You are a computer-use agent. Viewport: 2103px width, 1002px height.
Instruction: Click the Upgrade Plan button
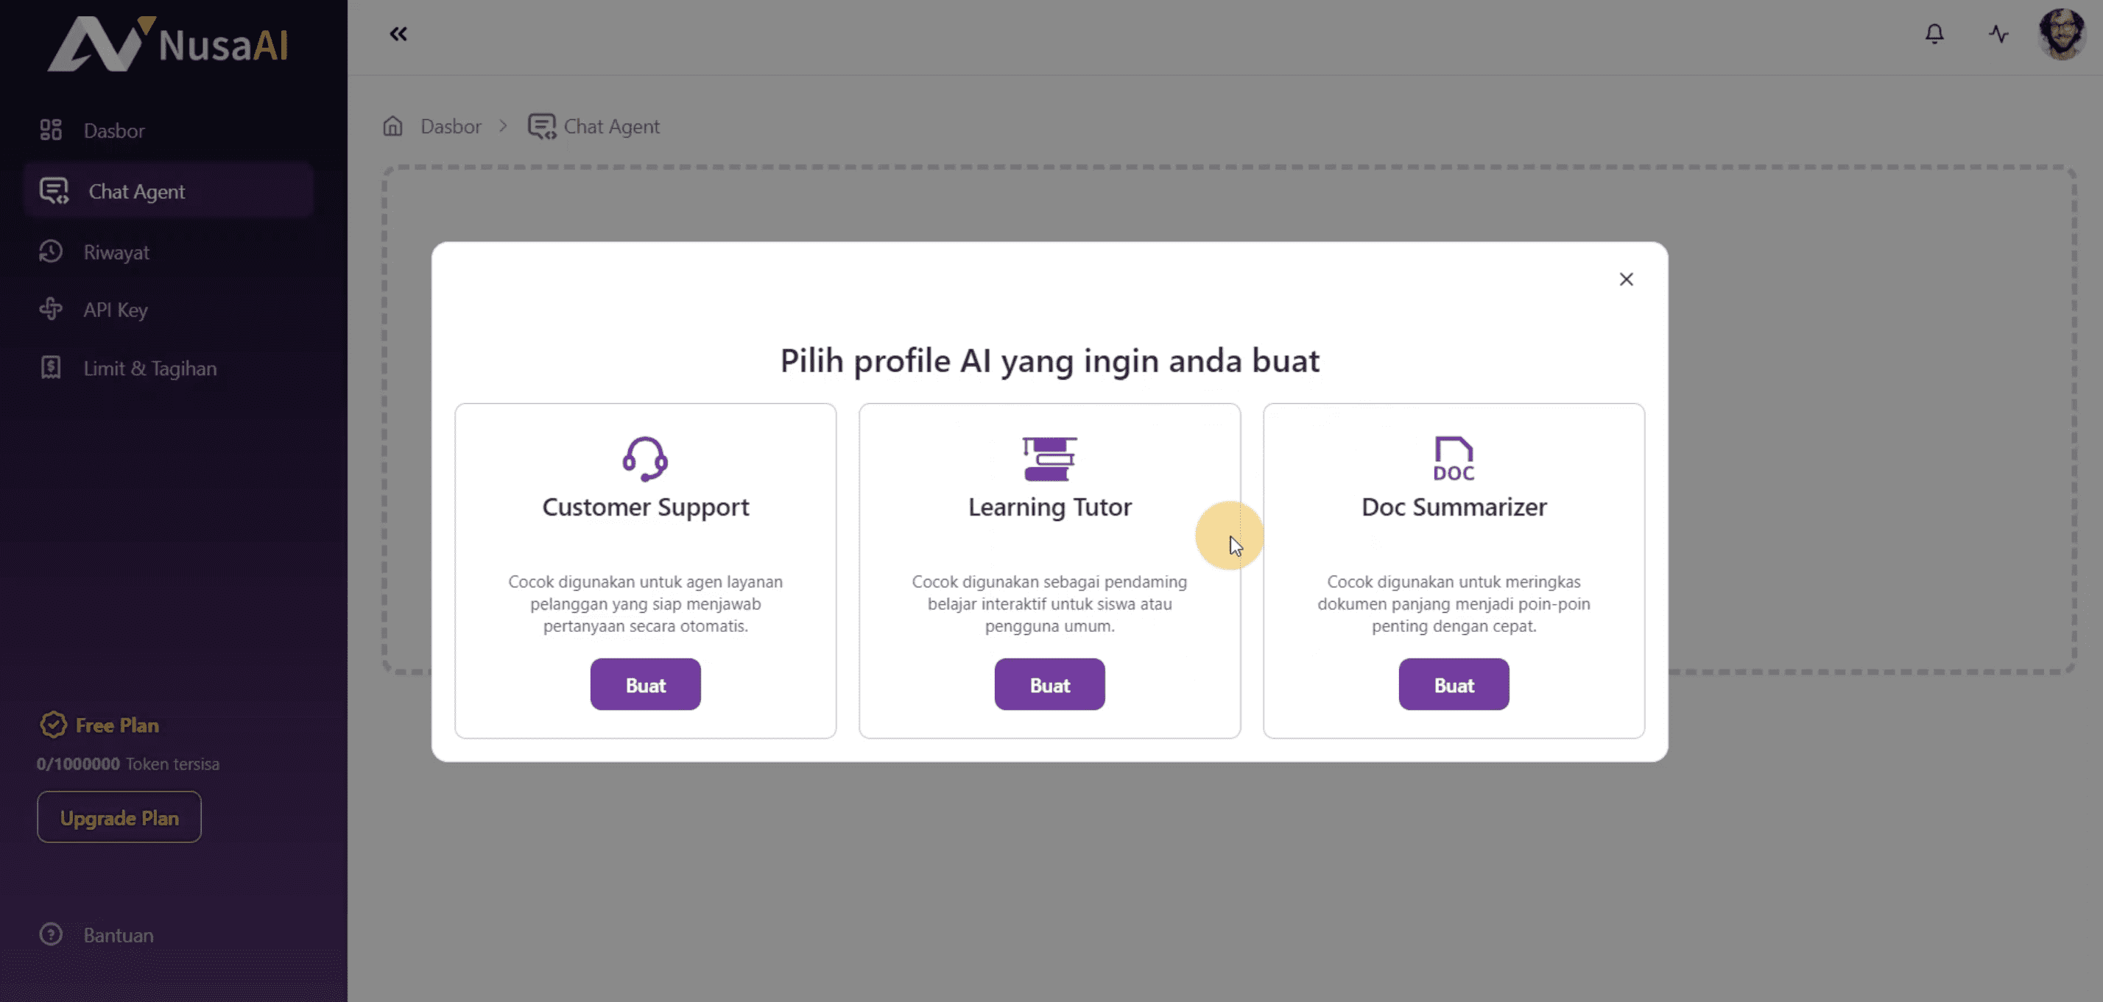tap(119, 817)
